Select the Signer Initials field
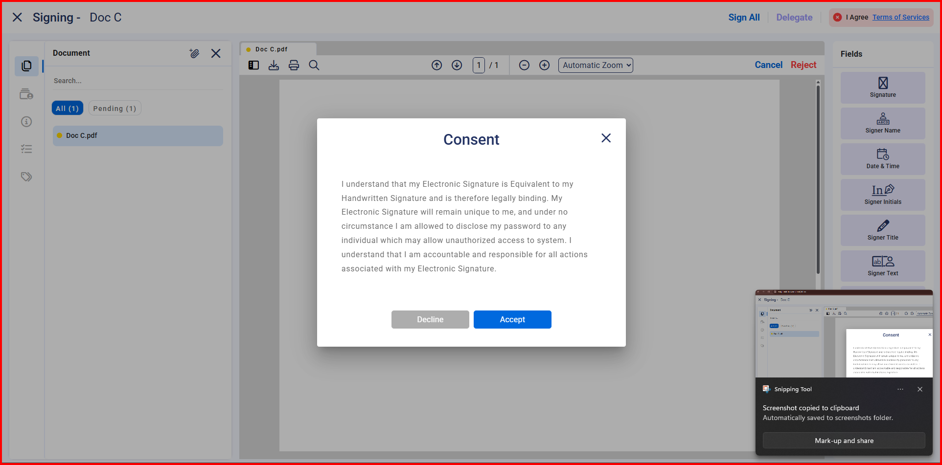Screen dimensions: 942x465 pyautogui.click(x=882, y=195)
